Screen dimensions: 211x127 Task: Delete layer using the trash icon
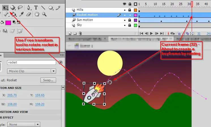coord(80,33)
